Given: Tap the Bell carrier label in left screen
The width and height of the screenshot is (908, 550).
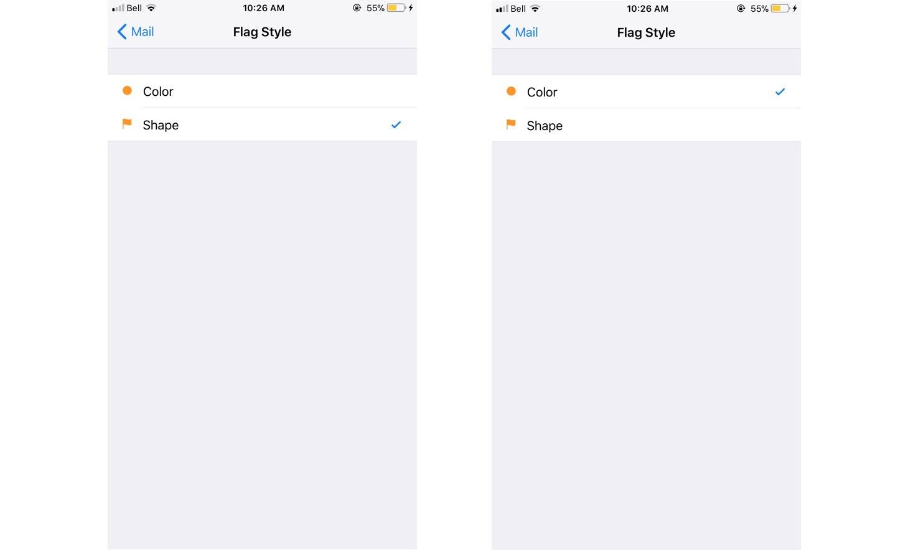Looking at the screenshot, I should pos(134,8).
